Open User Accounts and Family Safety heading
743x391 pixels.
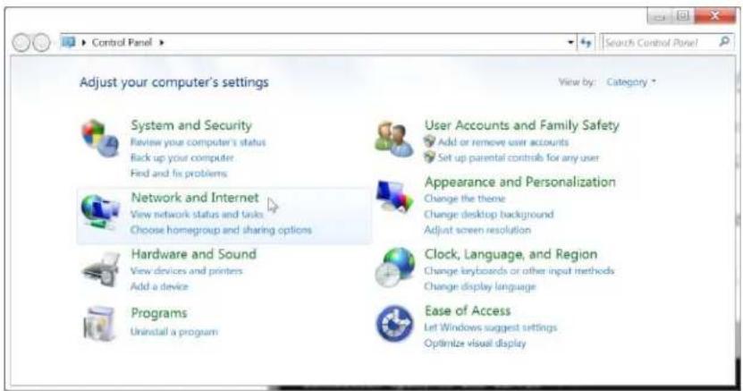522,125
